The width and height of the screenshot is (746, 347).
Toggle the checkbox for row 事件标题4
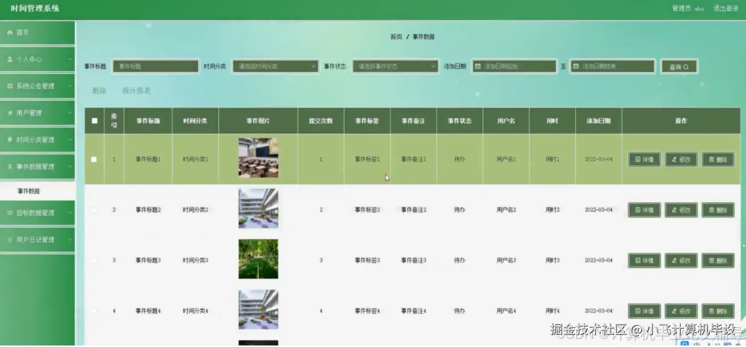pos(94,311)
